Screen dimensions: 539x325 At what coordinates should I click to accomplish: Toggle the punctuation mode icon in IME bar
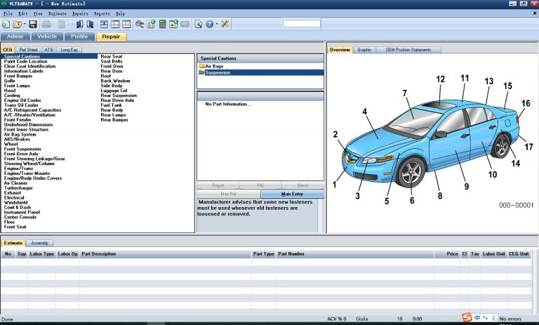click(x=485, y=318)
